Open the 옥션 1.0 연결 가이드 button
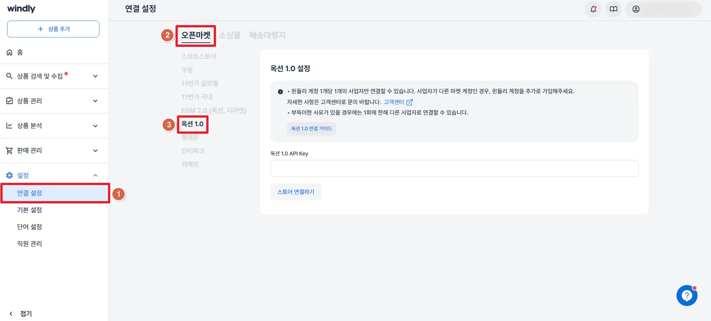Screen dimensions: 711x321 [x=312, y=128]
